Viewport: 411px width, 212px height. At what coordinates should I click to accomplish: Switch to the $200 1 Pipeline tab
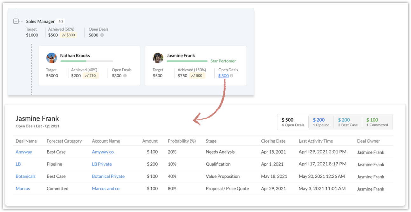(321, 122)
